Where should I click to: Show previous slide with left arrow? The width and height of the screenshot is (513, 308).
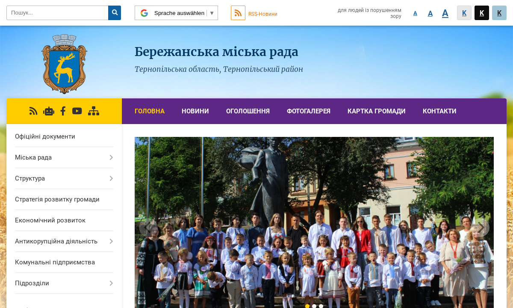tap(148, 228)
